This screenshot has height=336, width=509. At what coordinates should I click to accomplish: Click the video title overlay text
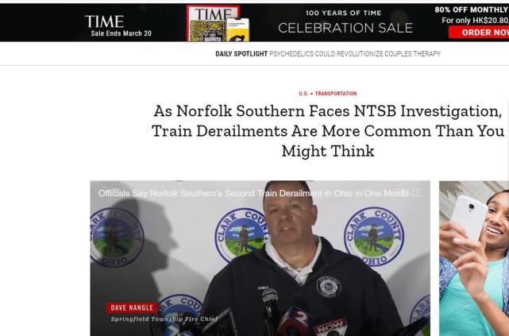[x=253, y=194]
